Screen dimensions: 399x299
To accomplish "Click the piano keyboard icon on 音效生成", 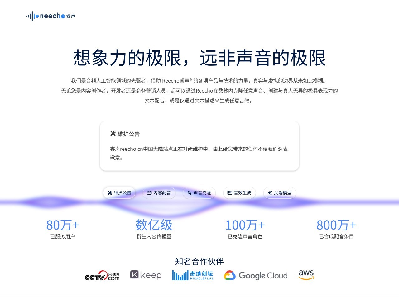I will click(230, 193).
